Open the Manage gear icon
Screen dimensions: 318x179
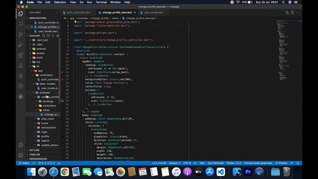pyautogui.click(x=20, y=155)
